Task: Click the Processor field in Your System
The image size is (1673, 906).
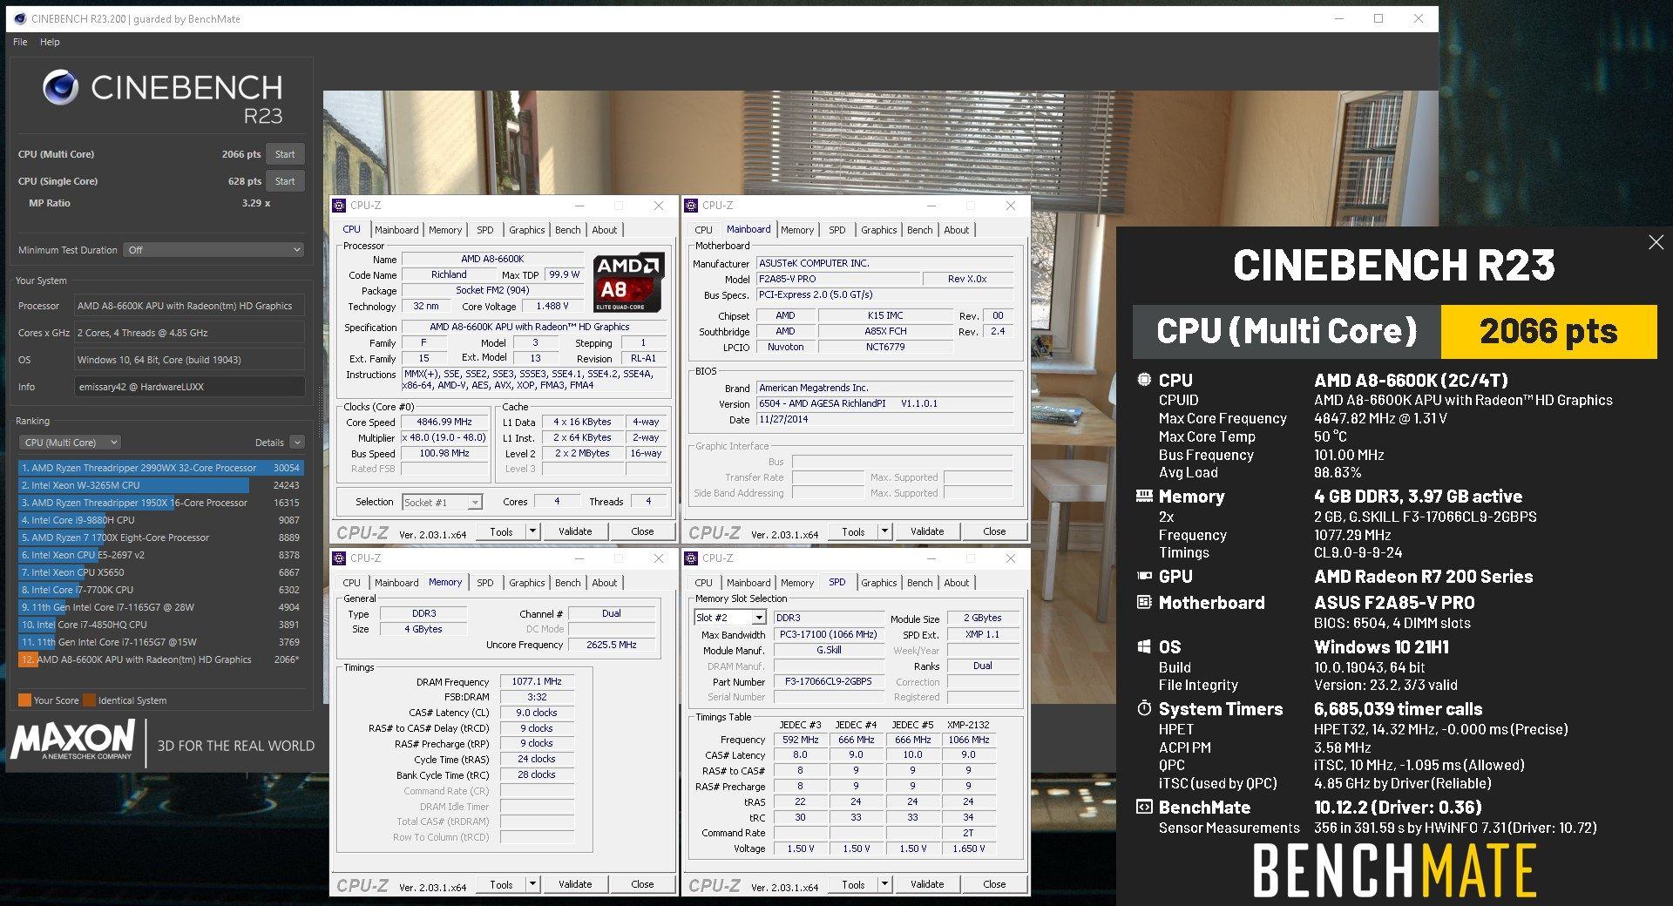Action: (x=190, y=306)
